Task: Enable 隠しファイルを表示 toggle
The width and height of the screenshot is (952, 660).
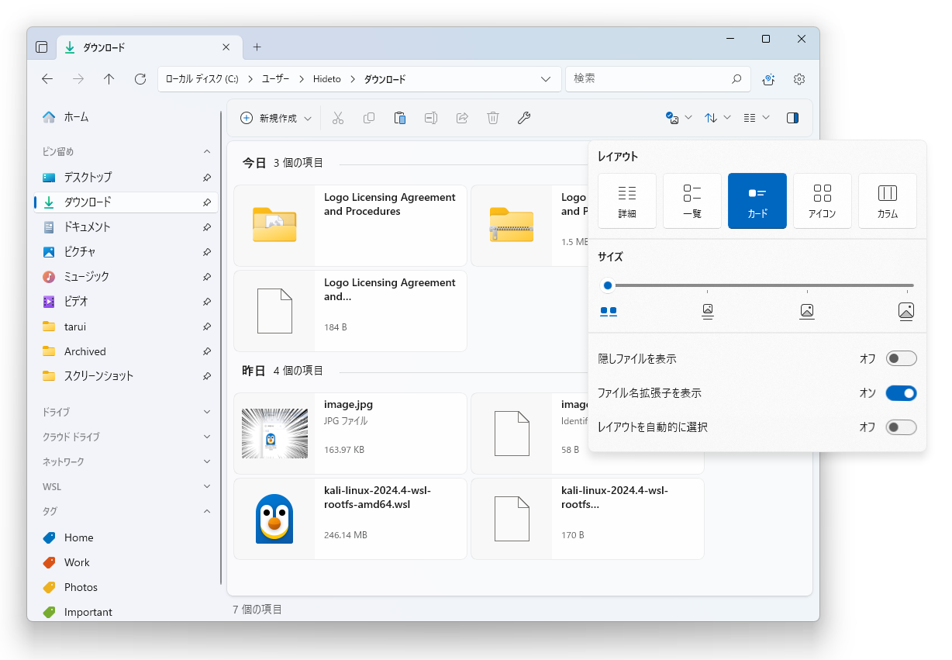Action: pyautogui.click(x=901, y=358)
